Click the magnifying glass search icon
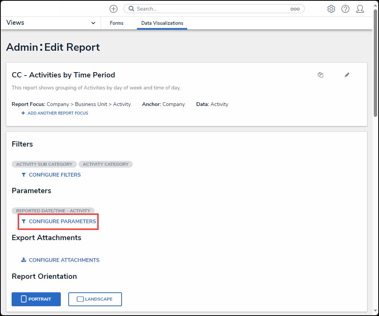379x316 pixels. (x=131, y=9)
